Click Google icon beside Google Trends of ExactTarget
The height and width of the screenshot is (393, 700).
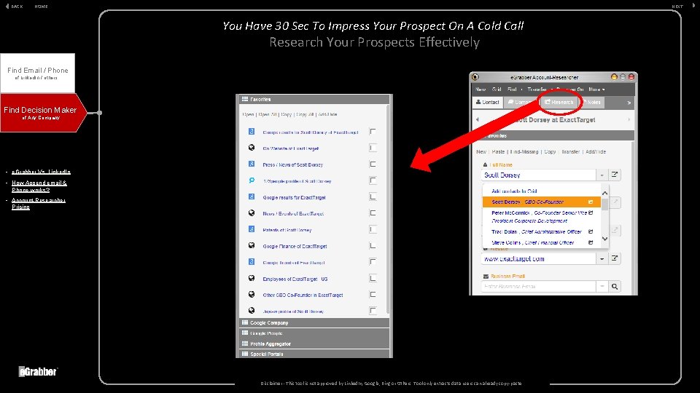coord(252,262)
